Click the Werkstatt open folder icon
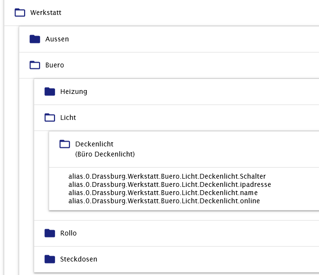Screen dimensions: 319x275 20,13
